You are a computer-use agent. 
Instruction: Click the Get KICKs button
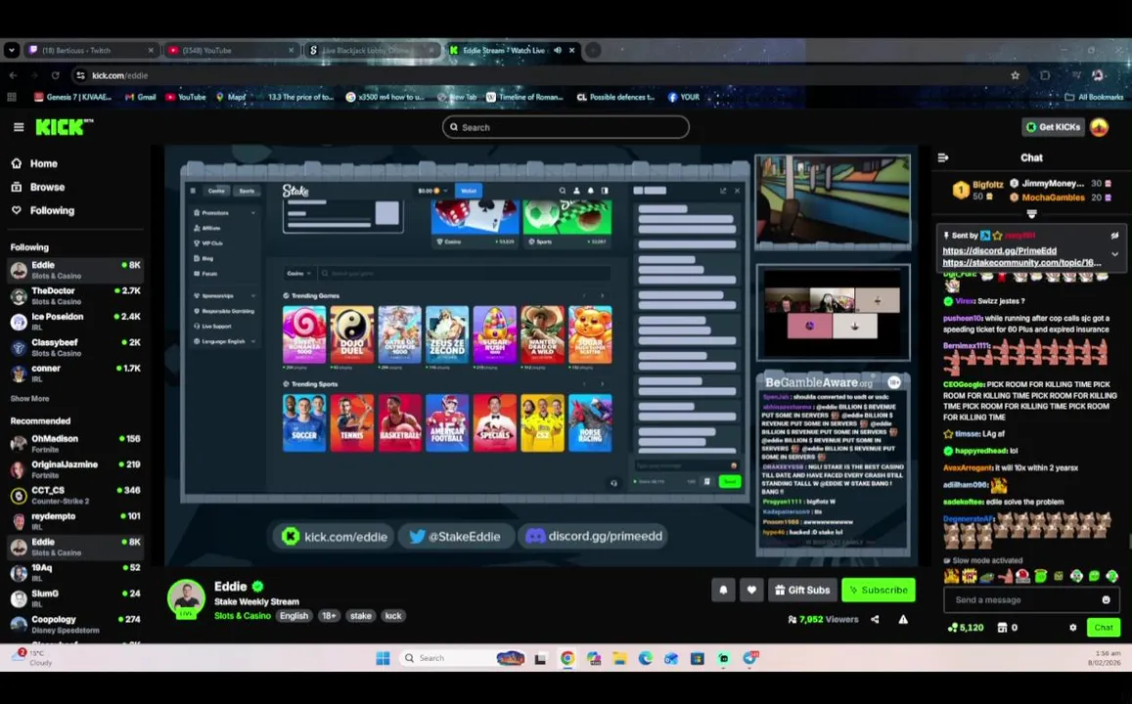[x=1054, y=127]
